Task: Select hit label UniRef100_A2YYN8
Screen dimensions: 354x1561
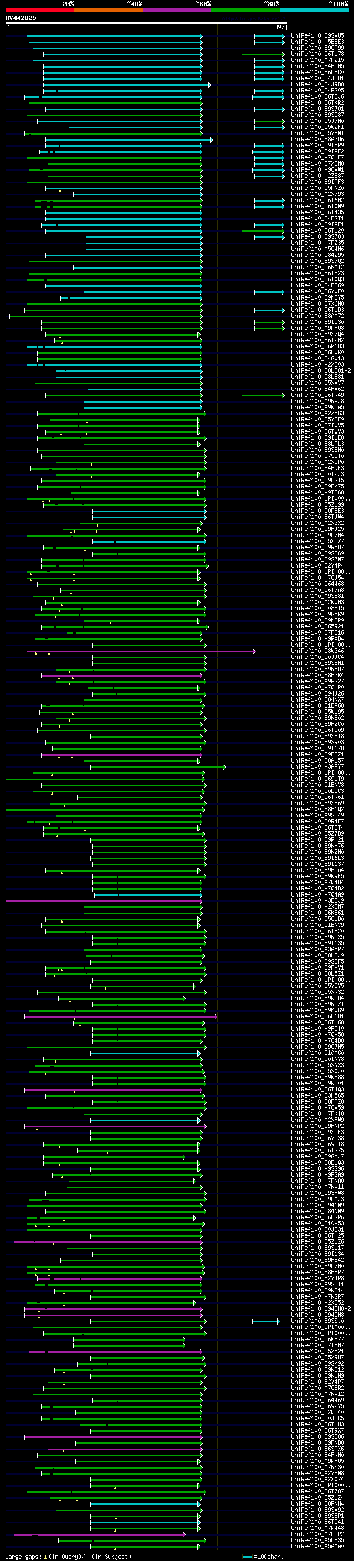Action: click(317, 1474)
